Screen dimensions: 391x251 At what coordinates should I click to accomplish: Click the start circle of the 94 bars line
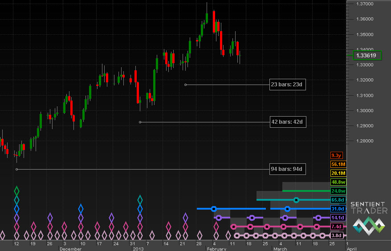16,169
